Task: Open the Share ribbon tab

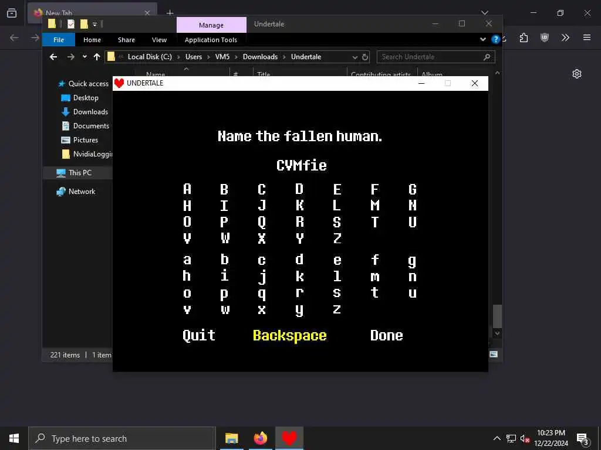Action: click(x=126, y=40)
